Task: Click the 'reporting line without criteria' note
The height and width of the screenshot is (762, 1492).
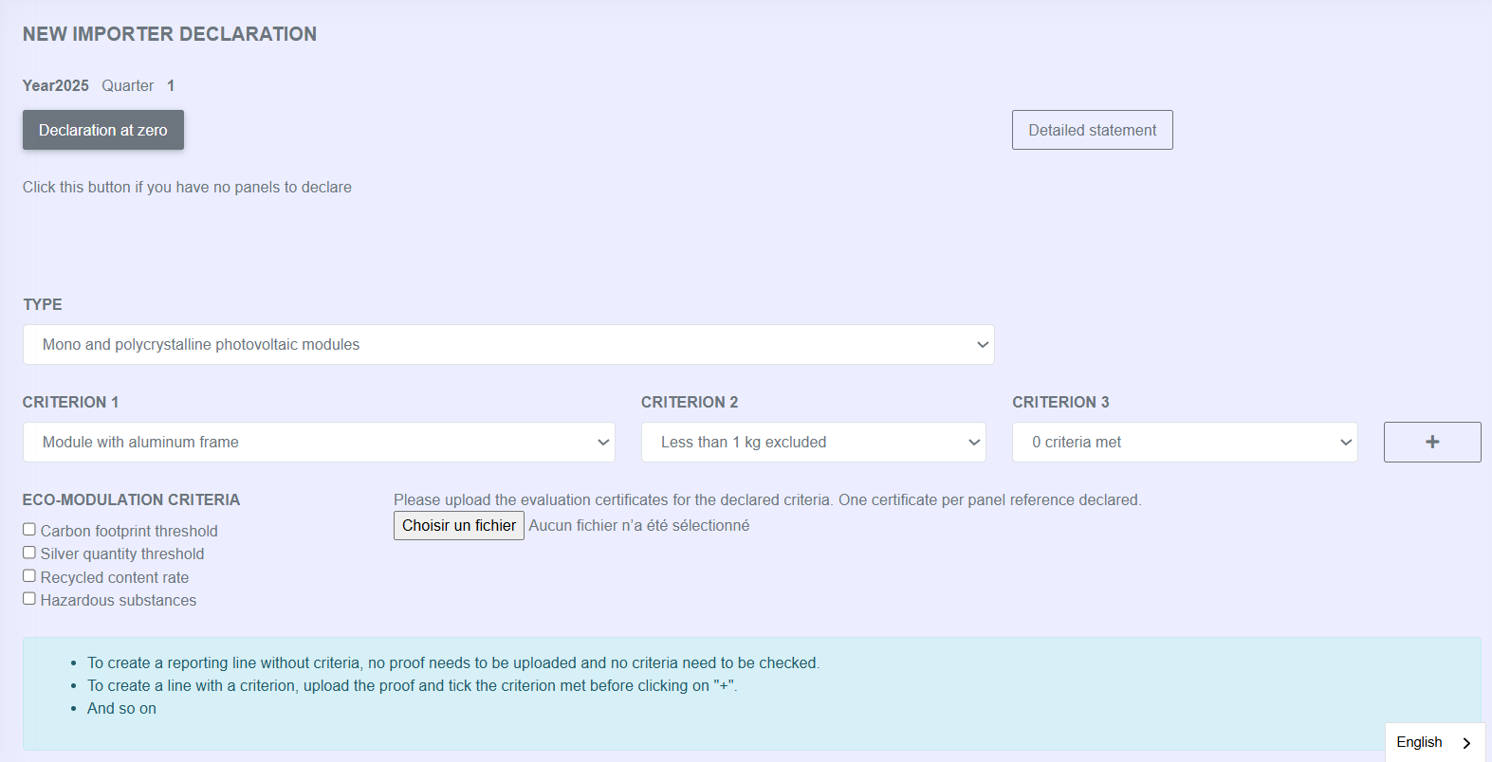Action: pyautogui.click(x=453, y=662)
